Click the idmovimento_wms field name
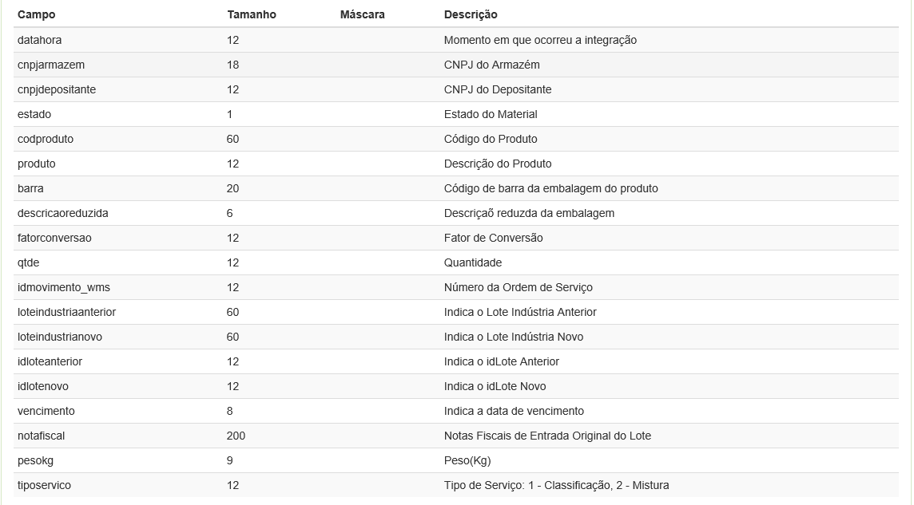Screen dimensions: 914x505 click(x=64, y=287)
